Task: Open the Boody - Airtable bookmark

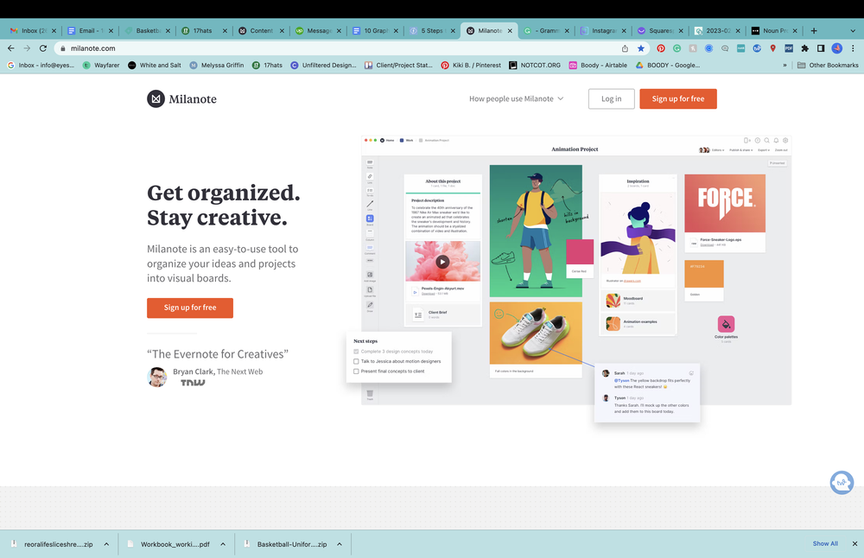Action: click(598, 65)
